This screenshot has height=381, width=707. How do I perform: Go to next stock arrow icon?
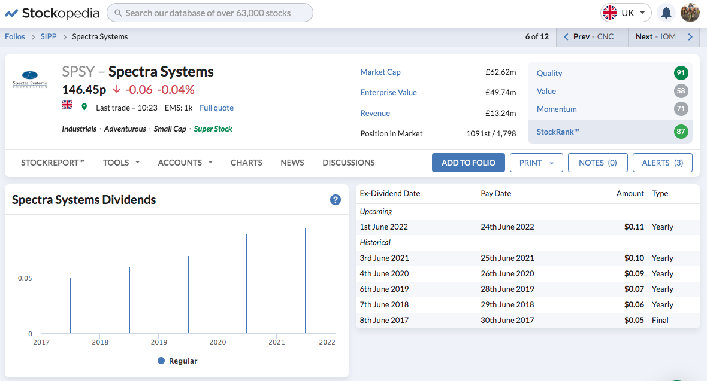click(x=690, y=37)
